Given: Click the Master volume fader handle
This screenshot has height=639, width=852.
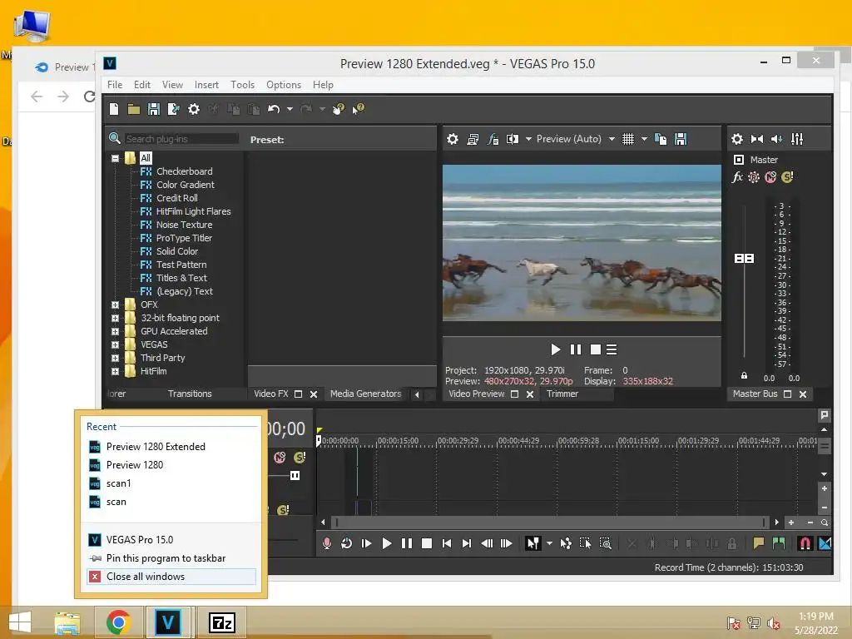Looking at the screenshot, I should [744, 259].
